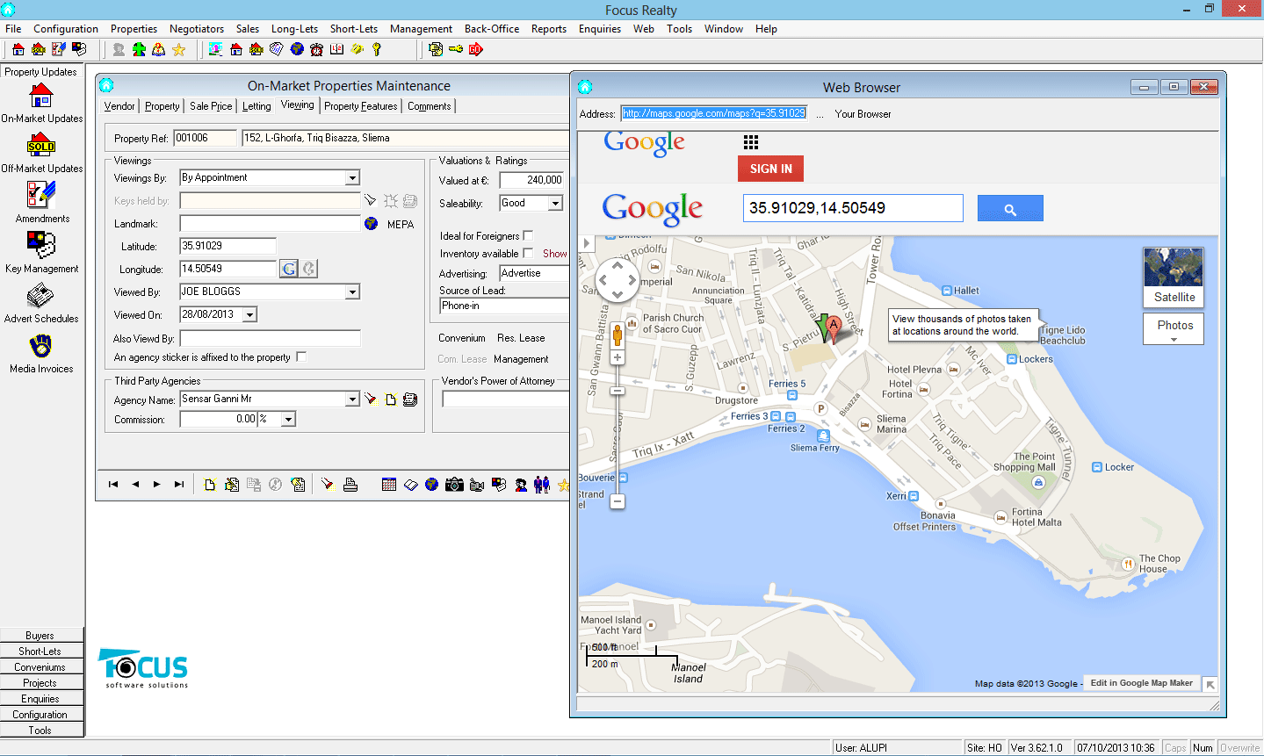This screenshot has height=756, width=1264.
Task: Expand the Commission percent type dropdown
Action: 288,420
